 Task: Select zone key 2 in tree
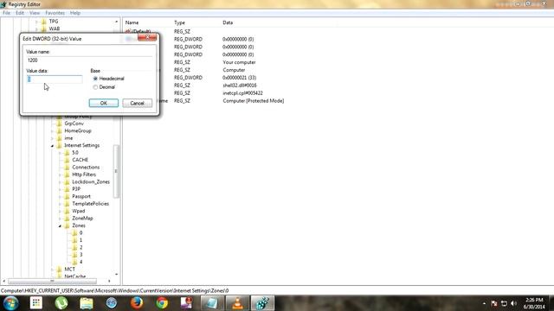point(81,248)
